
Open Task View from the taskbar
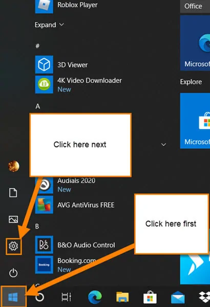66,297
